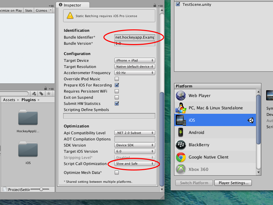Select the BlackBerry platform icon
273x205 pixels.
(x=181, y=145)
